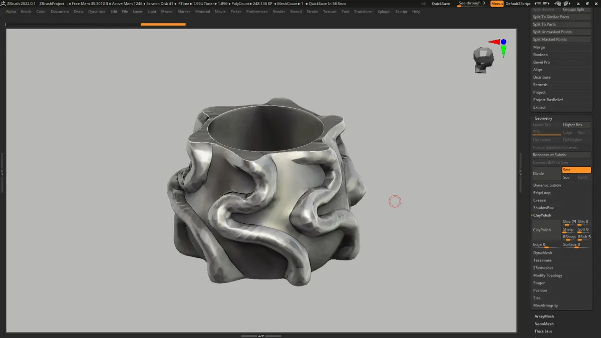Expand the Project BasRelief section

(548, 100)
